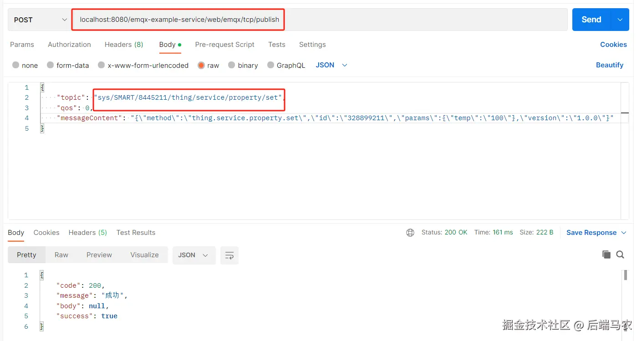Click the Cookies link

point(613,45)
